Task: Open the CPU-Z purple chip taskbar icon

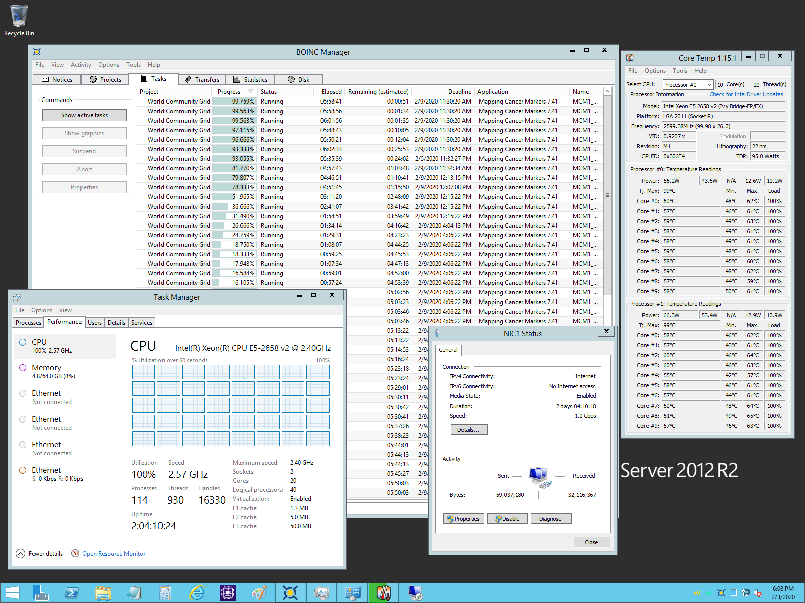Action: click(x=227, y=593)
